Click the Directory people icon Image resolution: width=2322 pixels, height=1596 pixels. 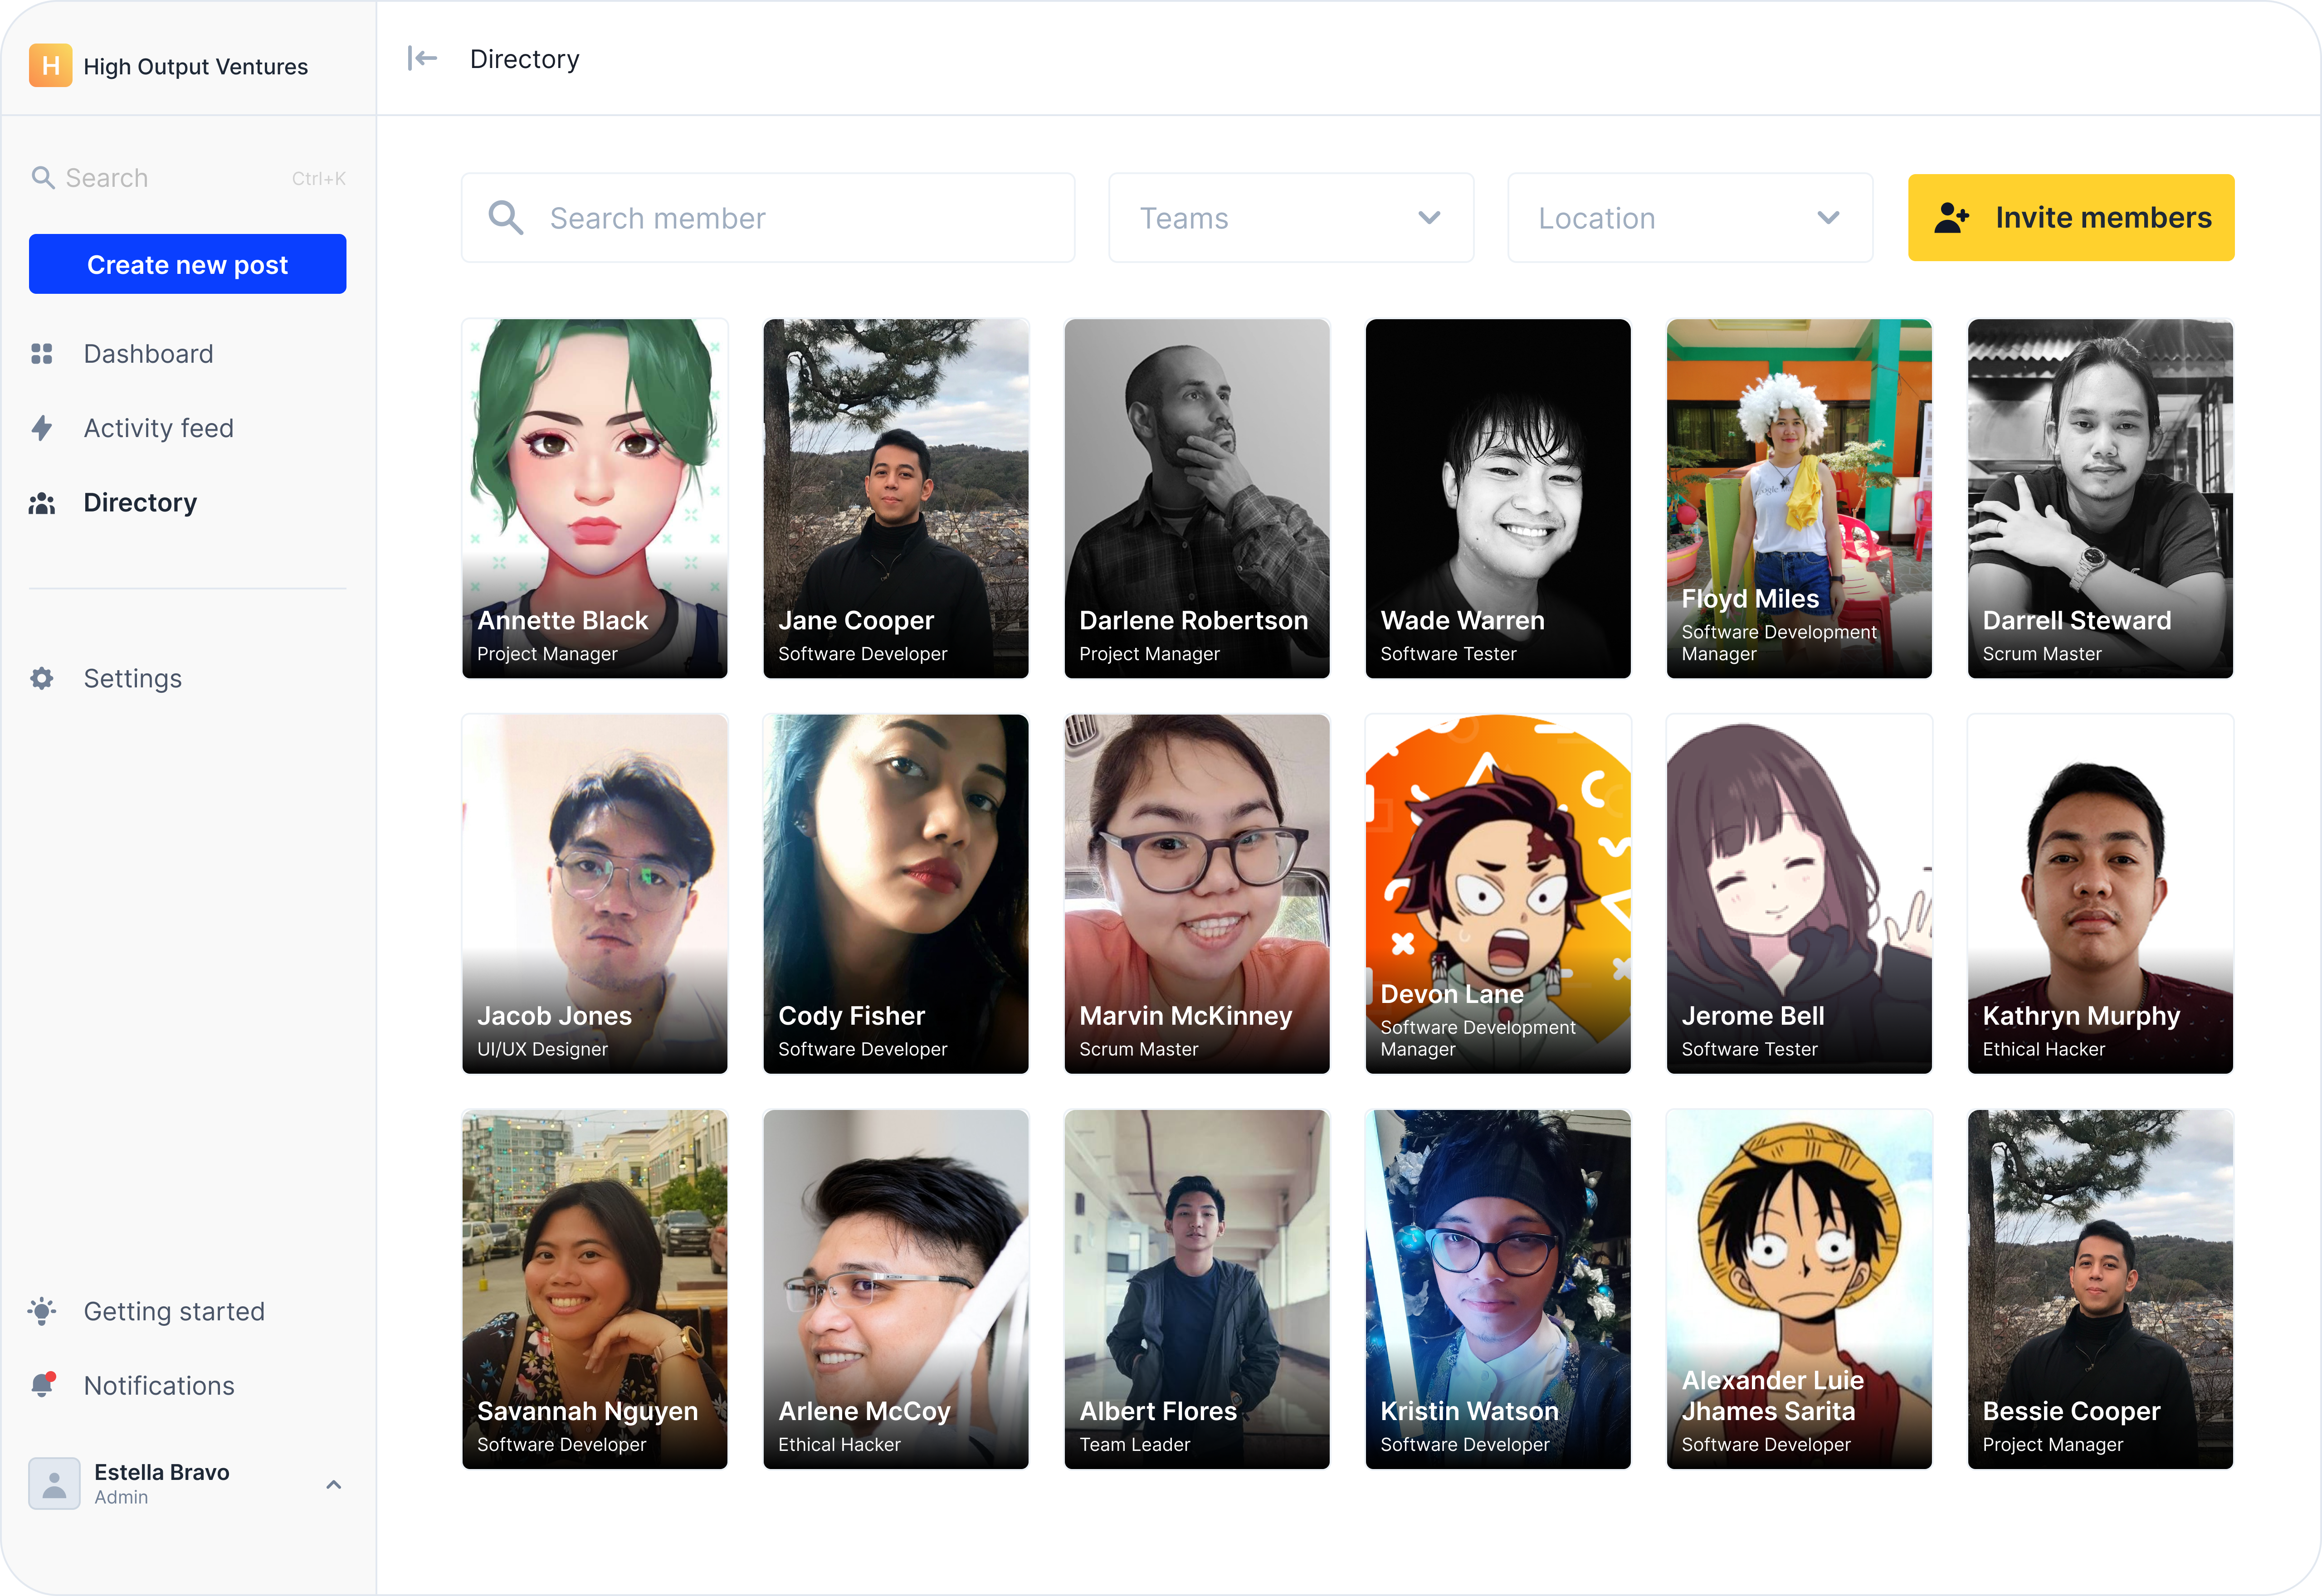[x=42, y=503]
